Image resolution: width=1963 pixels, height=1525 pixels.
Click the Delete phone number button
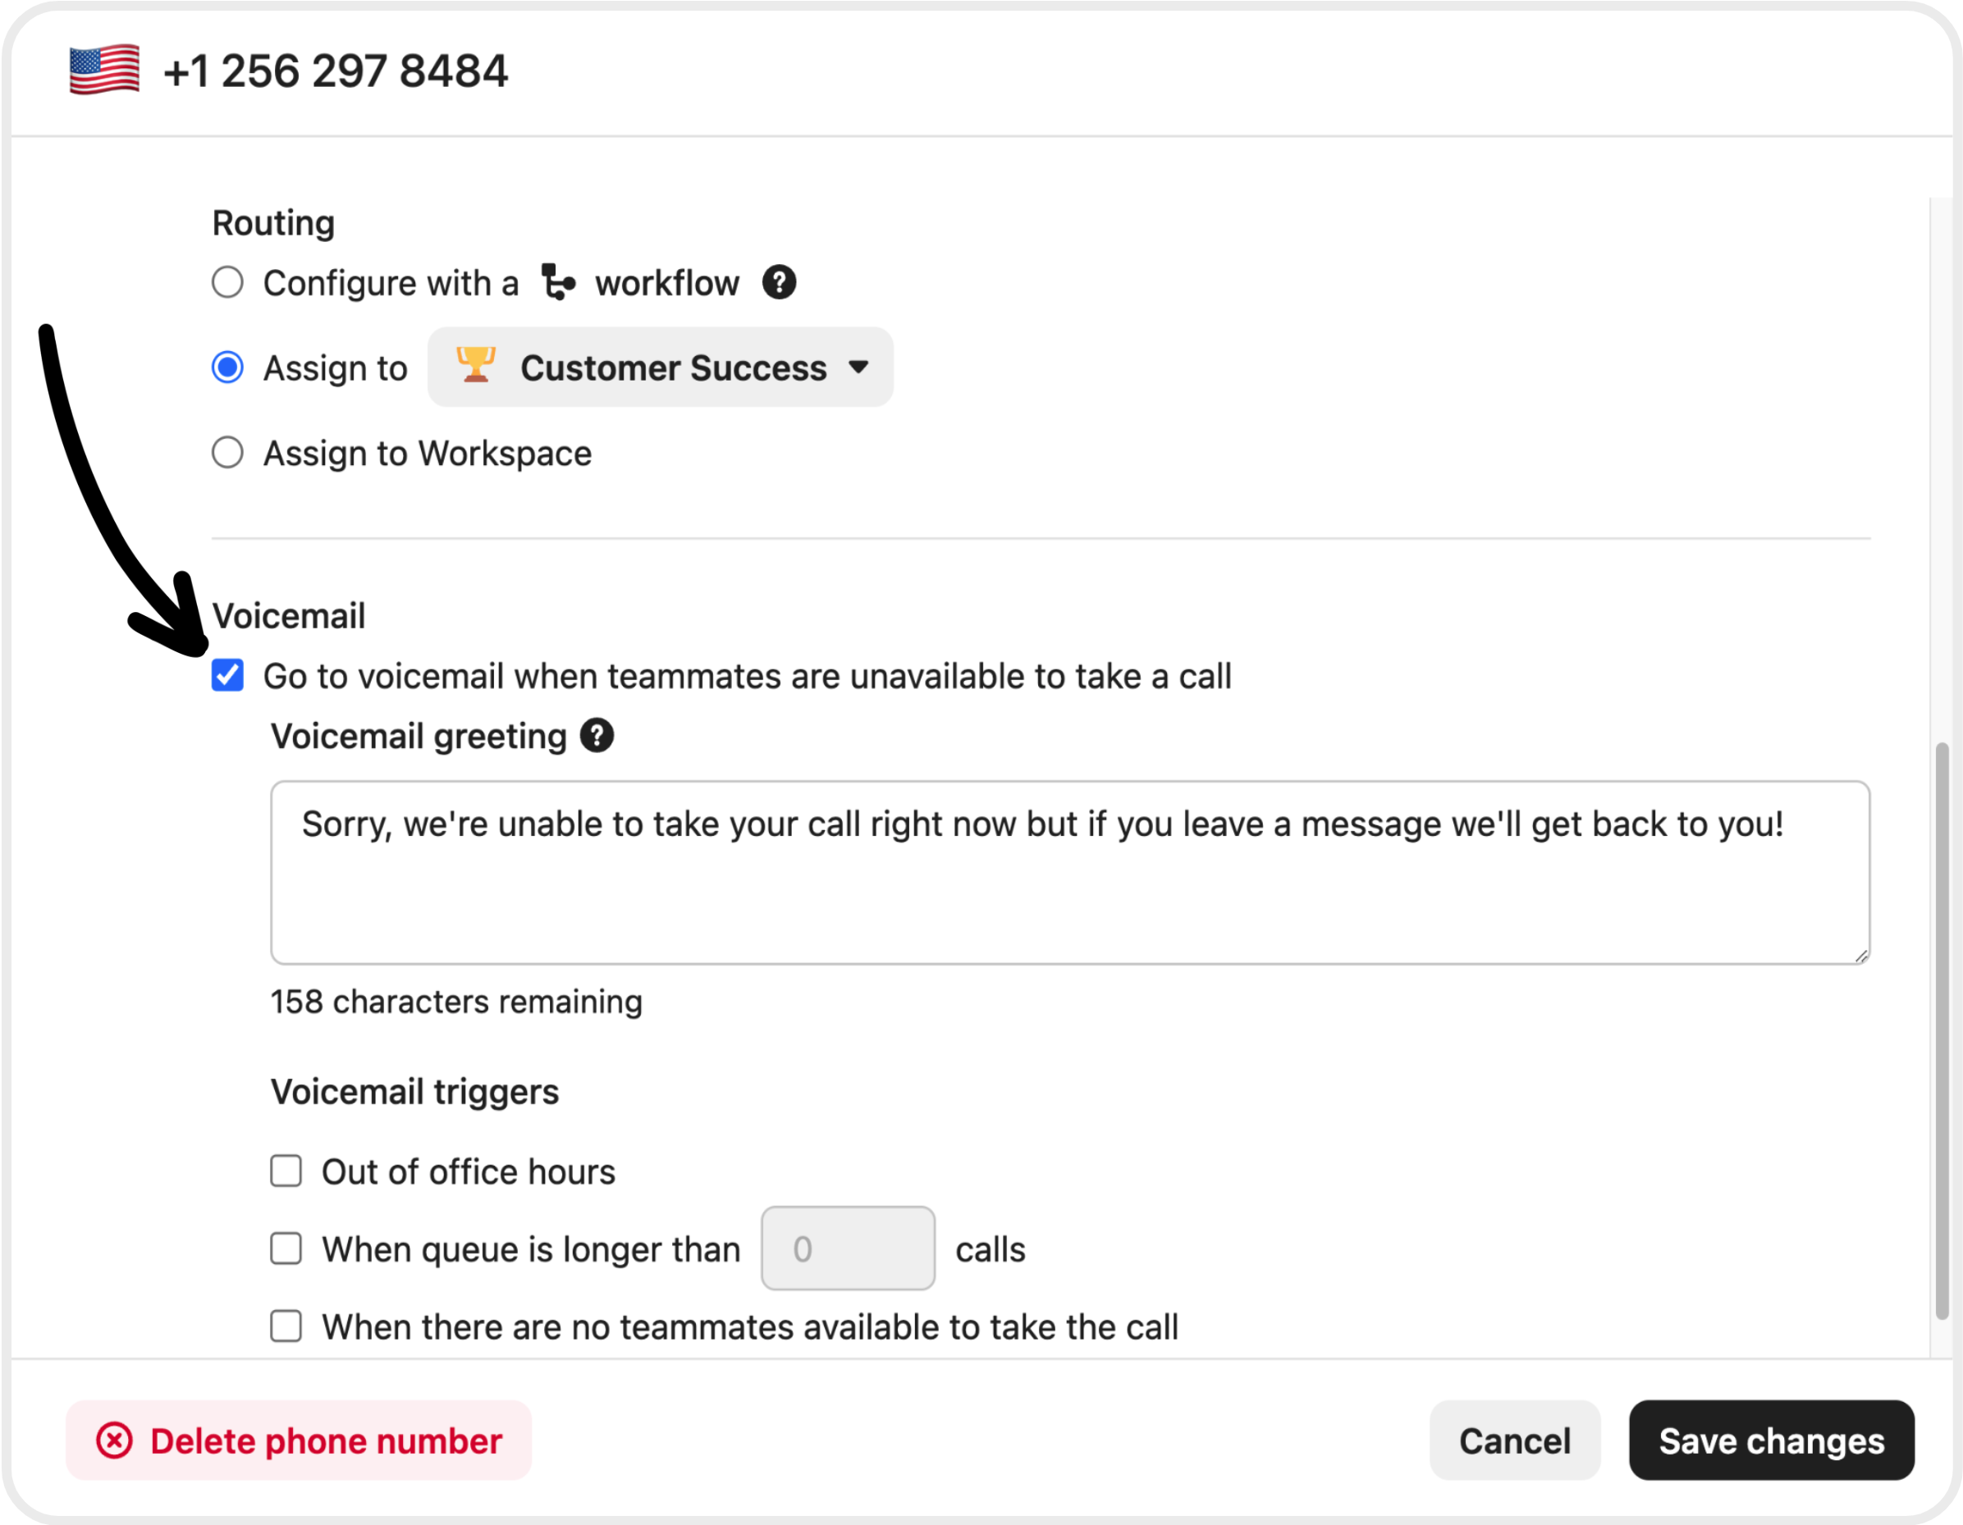pyautogui.click(x=299, y=1440)
